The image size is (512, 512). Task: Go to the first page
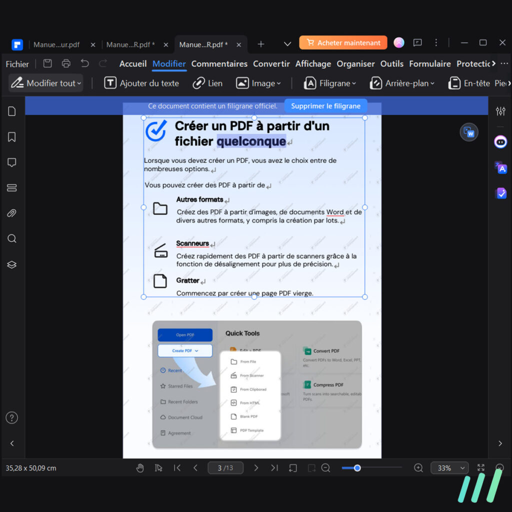click(x=177, y=468)
